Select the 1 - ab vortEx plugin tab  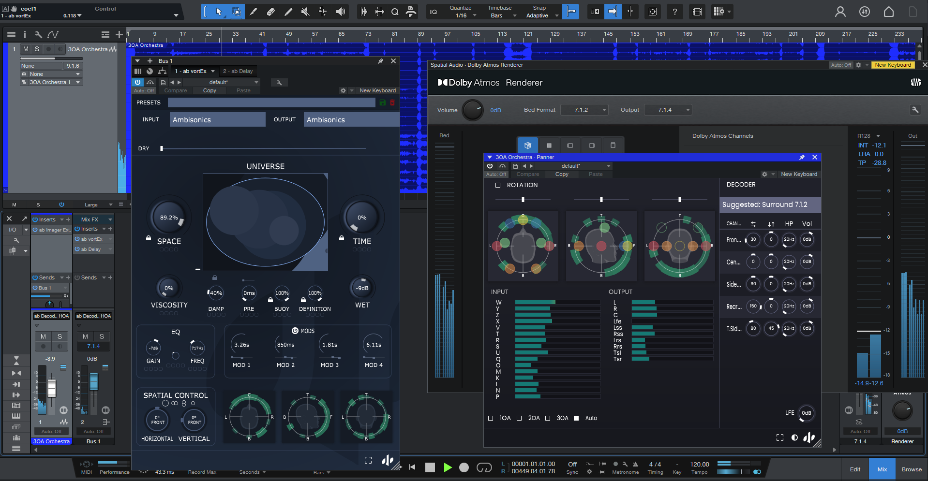[195, 71]
